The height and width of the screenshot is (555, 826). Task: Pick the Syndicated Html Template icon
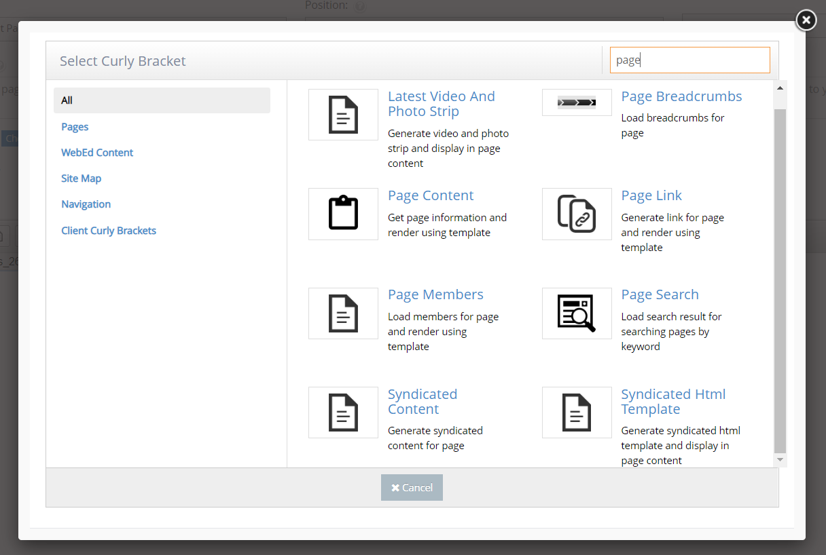[577, 413]
